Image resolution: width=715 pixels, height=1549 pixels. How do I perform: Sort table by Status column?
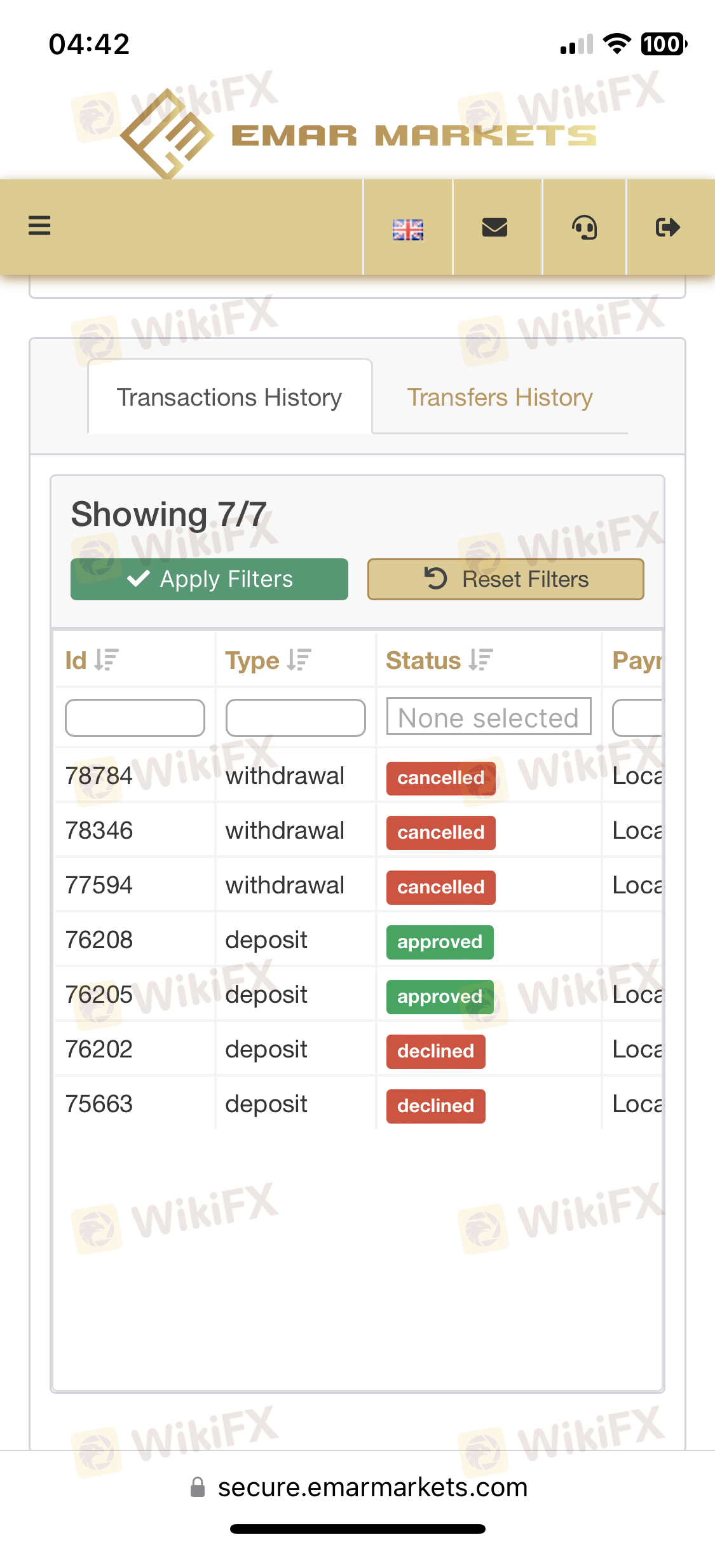(440, 660)
